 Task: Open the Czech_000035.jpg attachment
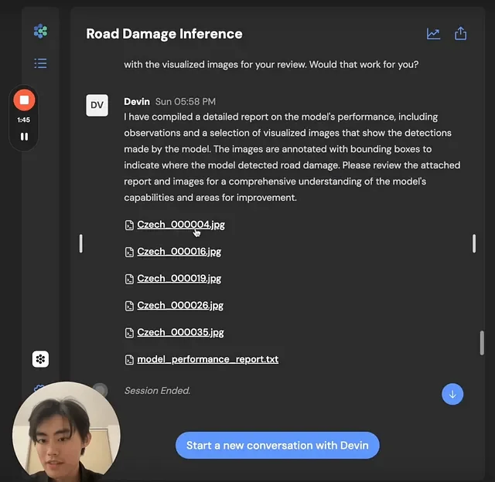tap(180, 332)
